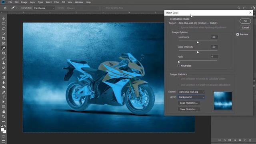Click the Create new group folder icon
Viewport: 256px width, 144px height.
coord(240,140)
